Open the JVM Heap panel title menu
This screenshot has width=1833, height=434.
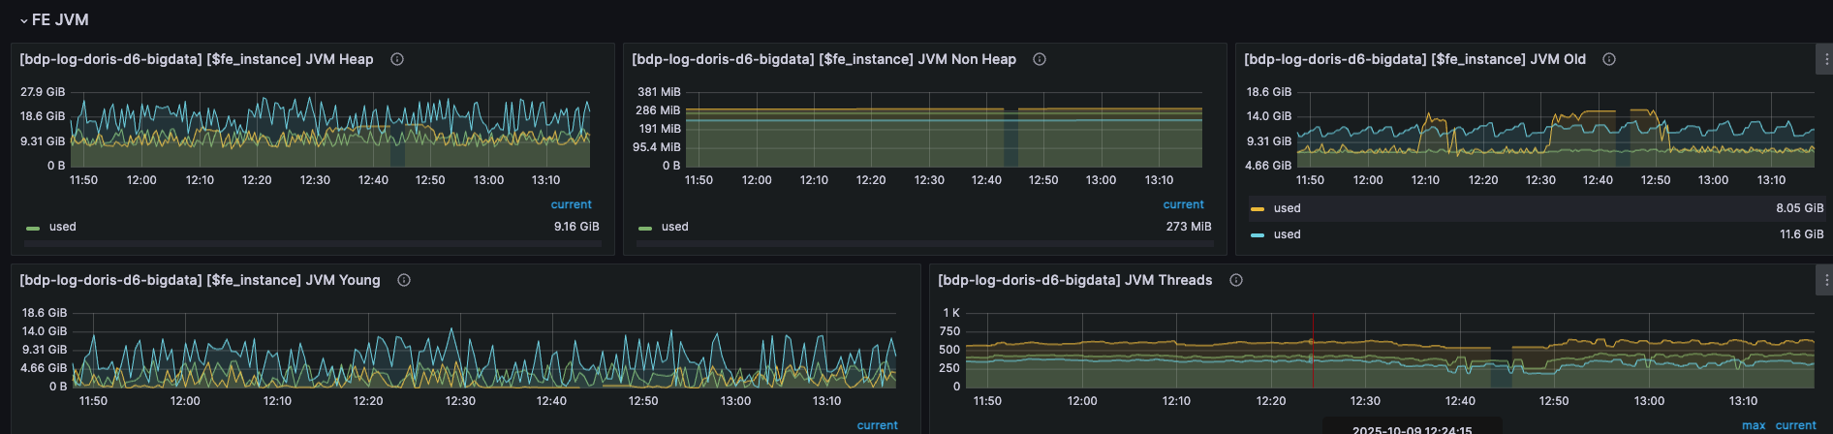[x=196, y=59]
